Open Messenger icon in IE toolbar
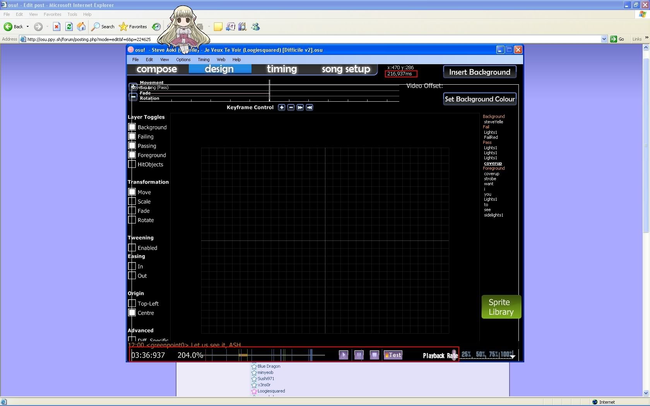 256,27
